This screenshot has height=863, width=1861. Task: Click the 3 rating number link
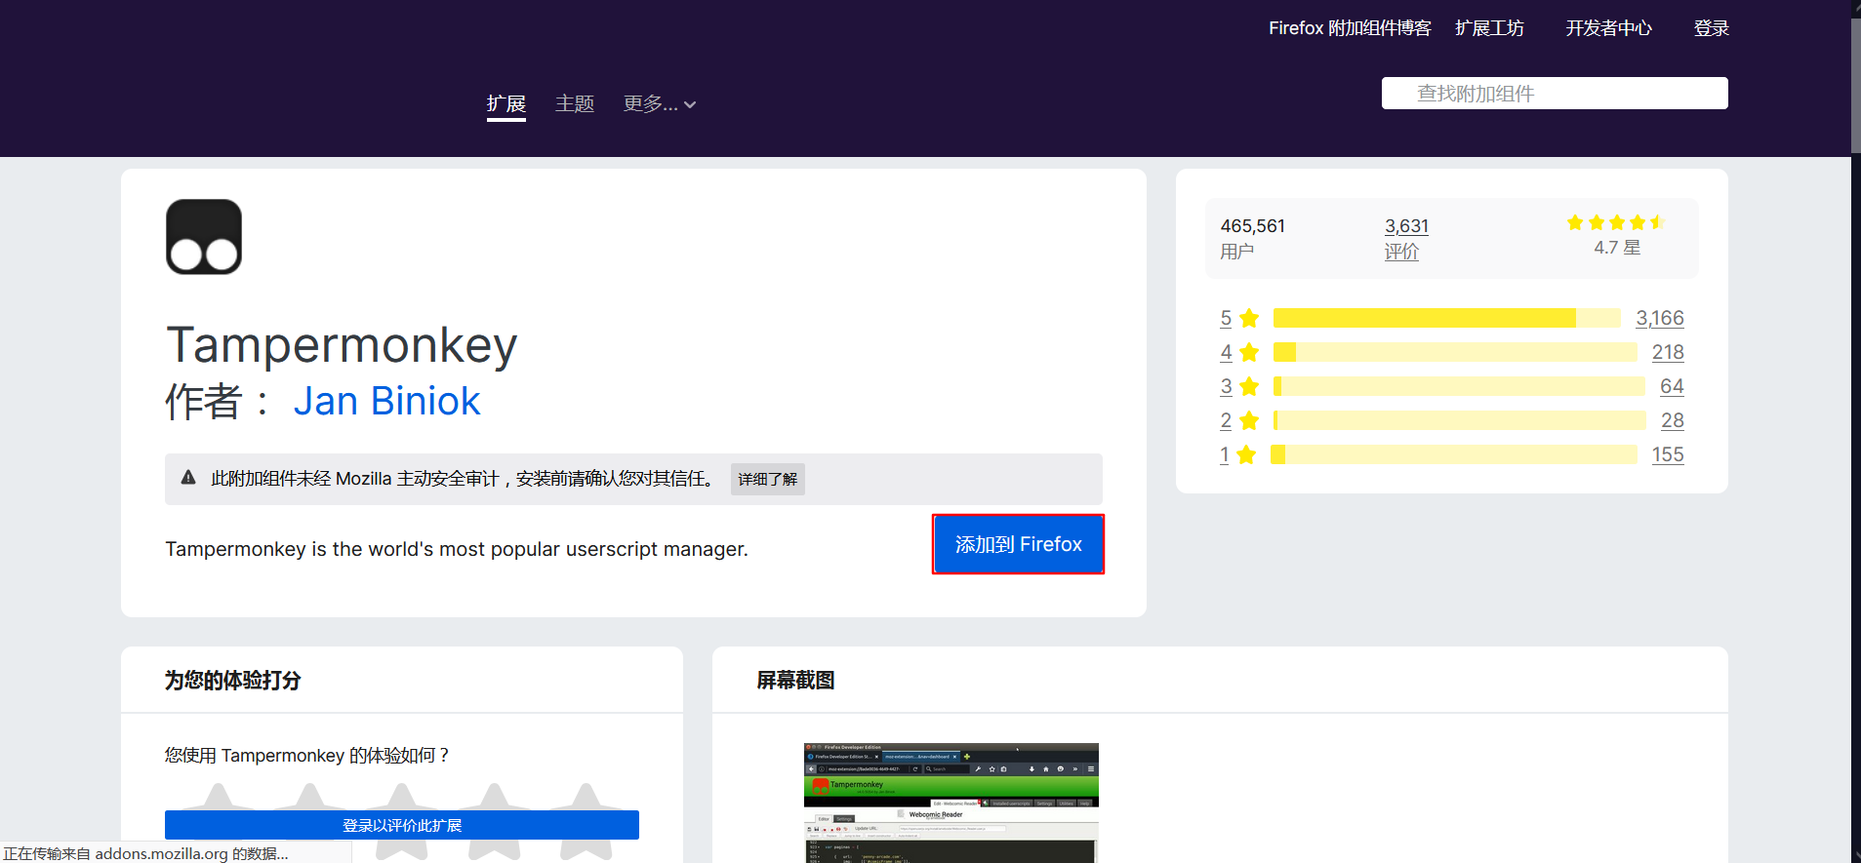1226,386
